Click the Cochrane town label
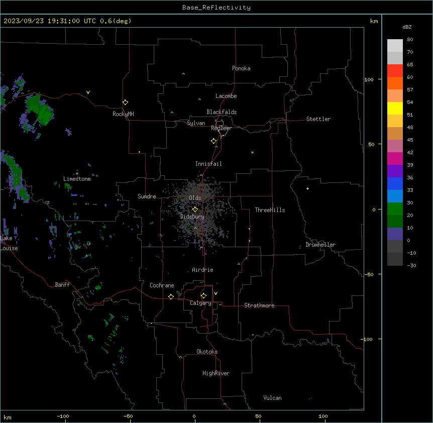Screen dimensions: 433x423 (162, 285)
